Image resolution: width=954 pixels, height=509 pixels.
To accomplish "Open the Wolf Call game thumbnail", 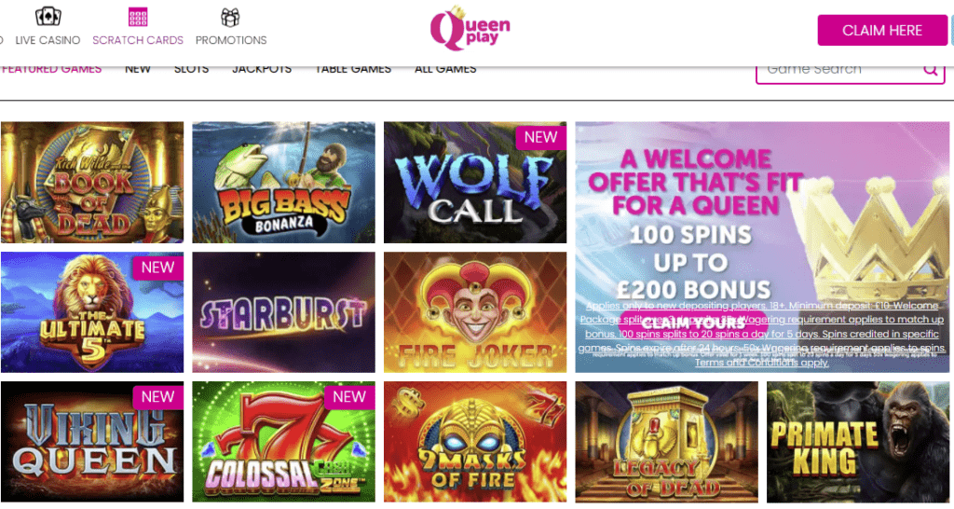I will pyautogui.click(x=475, y=182).
